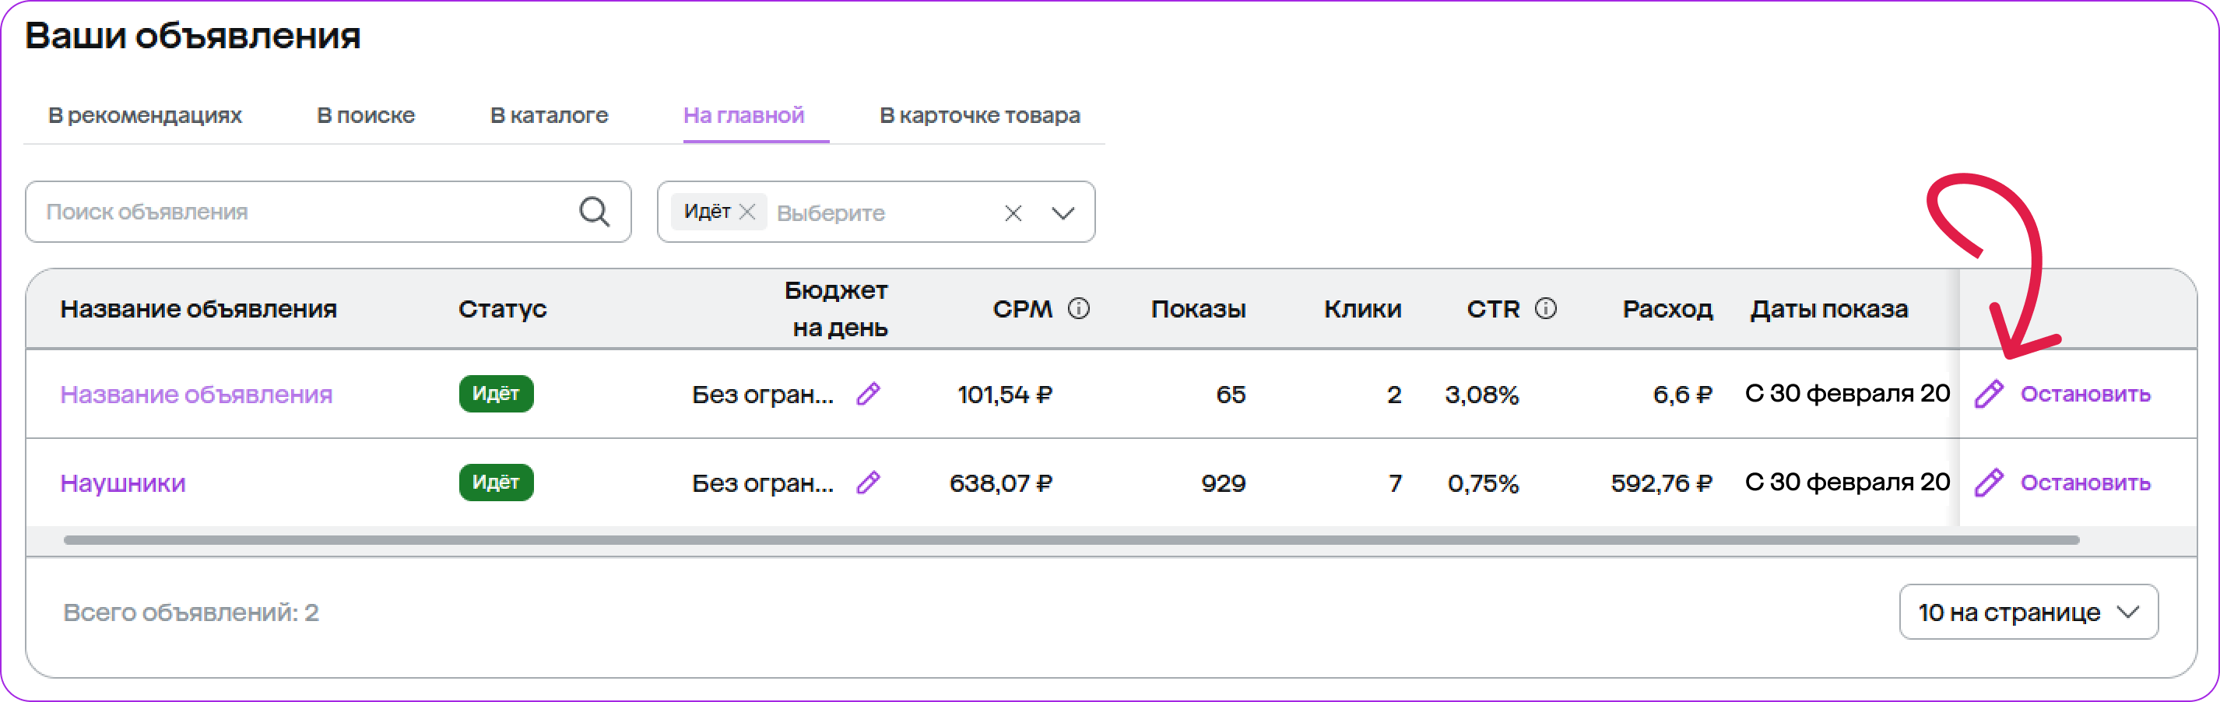Open info tooltip next to CTR
Screen dimensions: 2220x702
point(1545,308)
